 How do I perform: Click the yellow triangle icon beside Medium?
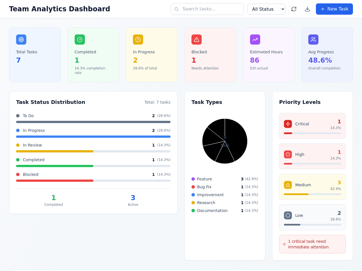[288, 185]
